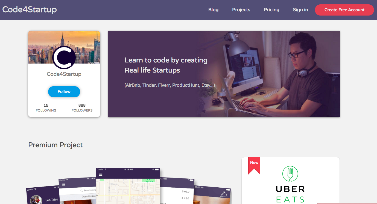Click the Code4Startup profile name on the card
Screen dimensions: 377x204
(x=64, y=74)
